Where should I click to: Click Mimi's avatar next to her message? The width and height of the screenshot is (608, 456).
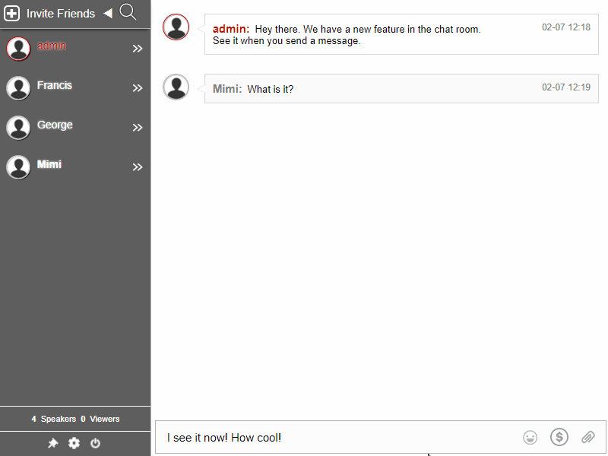coord(176,87)
